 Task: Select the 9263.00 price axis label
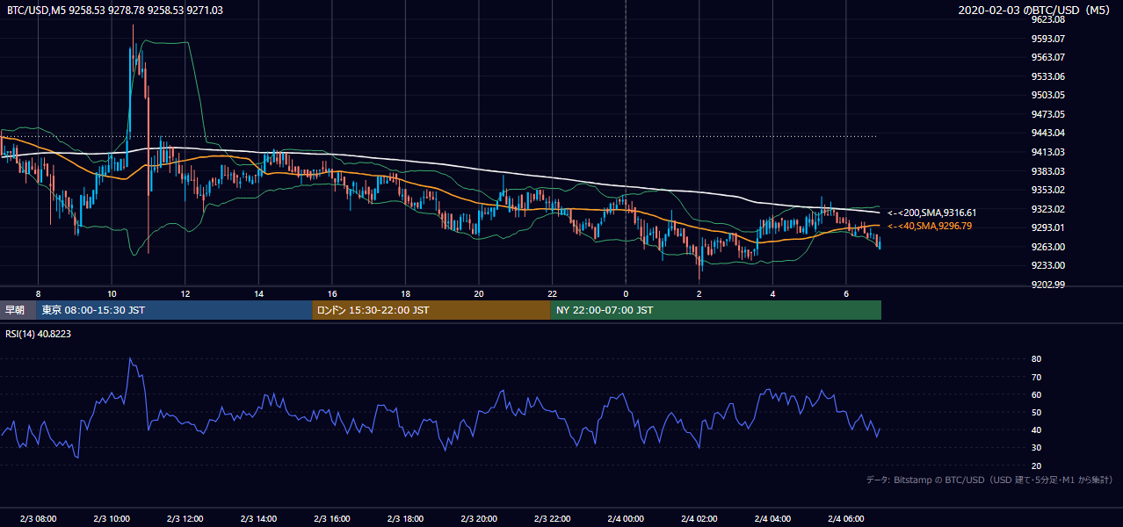1048,247
